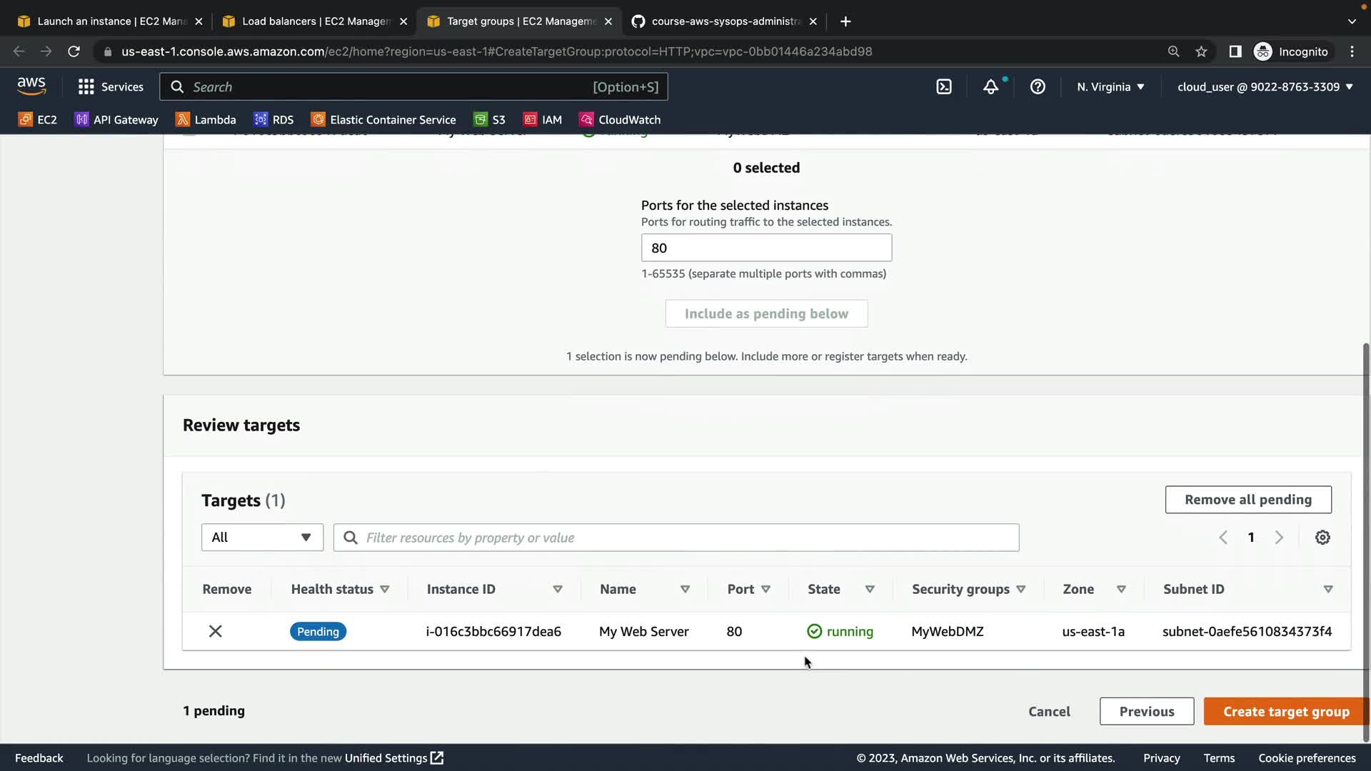
Task: Remove pending target with X icon
Action: click(215, 631)
